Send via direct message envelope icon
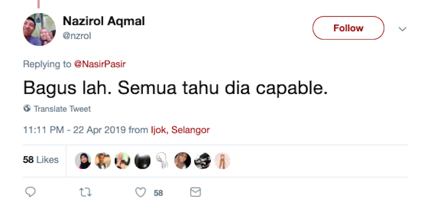431x215 pixels. pos(196,192)
